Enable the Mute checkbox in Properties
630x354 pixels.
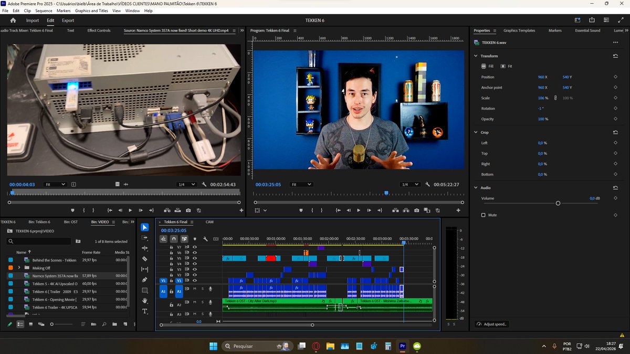(x=484, y=215)
